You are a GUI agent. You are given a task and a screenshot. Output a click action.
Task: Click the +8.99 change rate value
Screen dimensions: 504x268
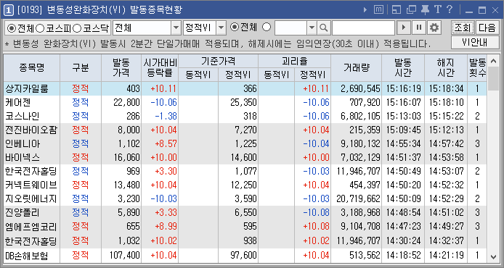pos(166,226)
